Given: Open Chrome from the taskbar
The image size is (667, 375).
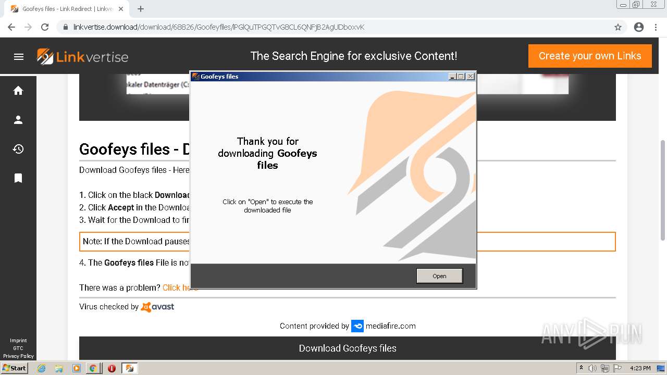Looking at the screenshot, I should [93, 368].
